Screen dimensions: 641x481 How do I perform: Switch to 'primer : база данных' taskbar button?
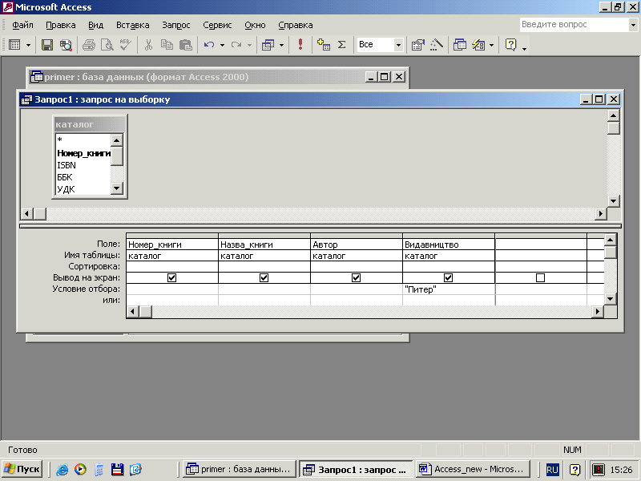coord(239,469)
